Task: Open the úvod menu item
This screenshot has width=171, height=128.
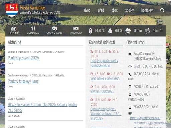Action: pos(87,10)
